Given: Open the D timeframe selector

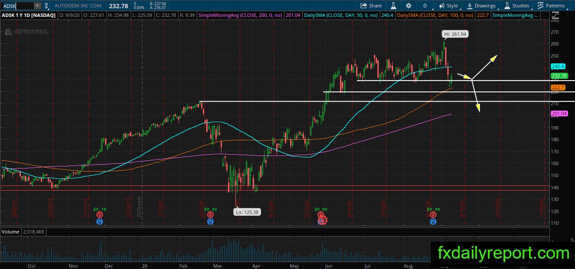Looking at the screenshot, I should (425, 6).
